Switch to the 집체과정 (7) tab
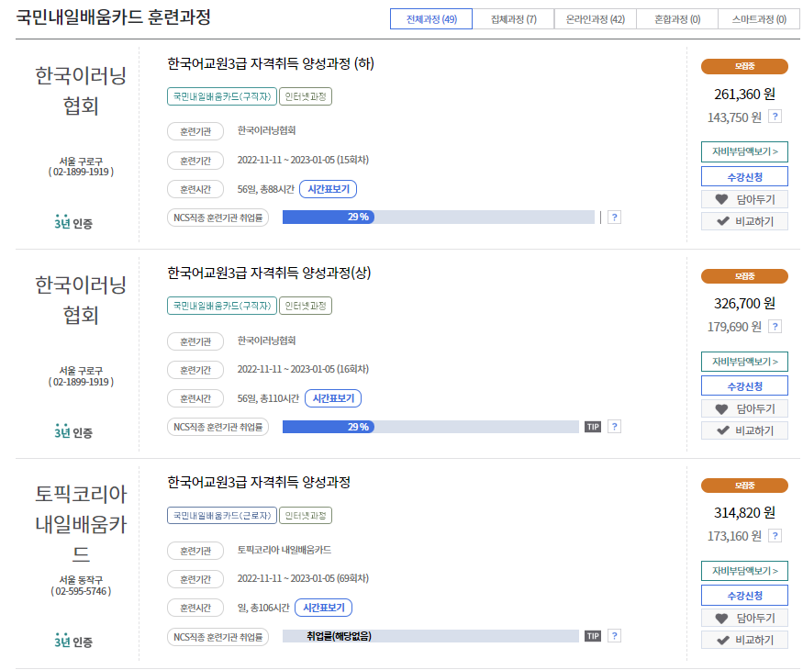Screen dimensions: 803x670 (x=513, y=19)
